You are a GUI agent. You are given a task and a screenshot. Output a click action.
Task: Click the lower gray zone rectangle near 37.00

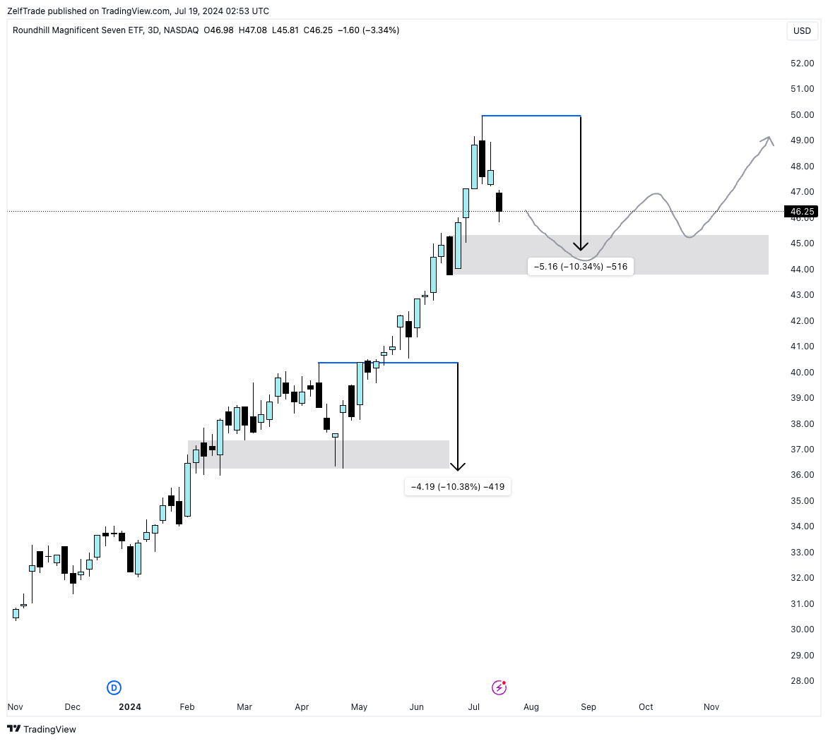click(x=283, y=454)
